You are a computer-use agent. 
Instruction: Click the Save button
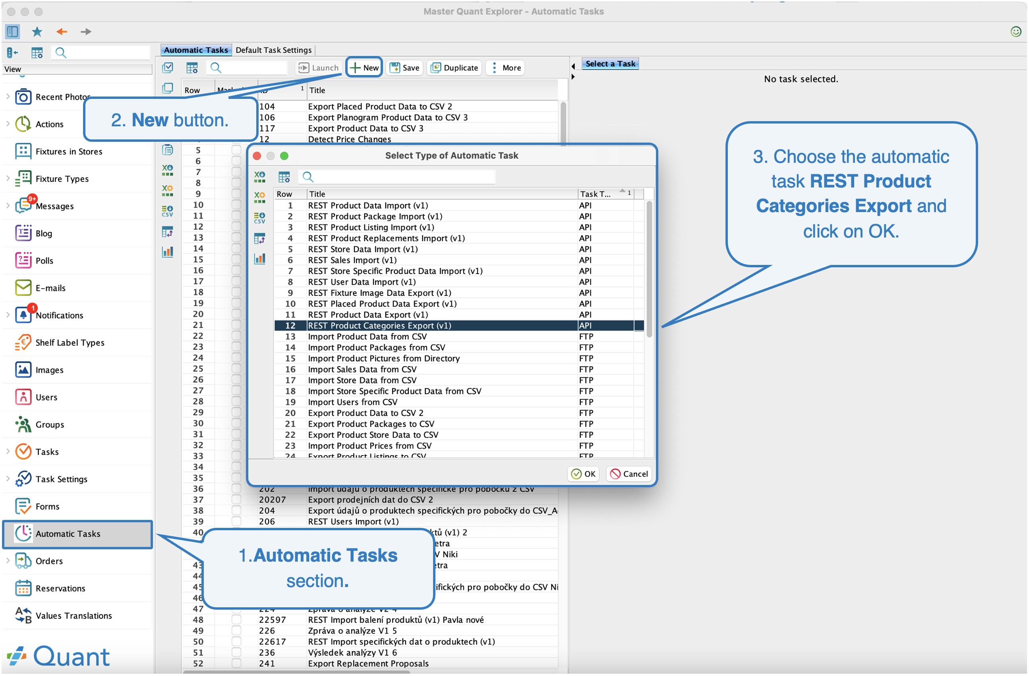[405, 68]
